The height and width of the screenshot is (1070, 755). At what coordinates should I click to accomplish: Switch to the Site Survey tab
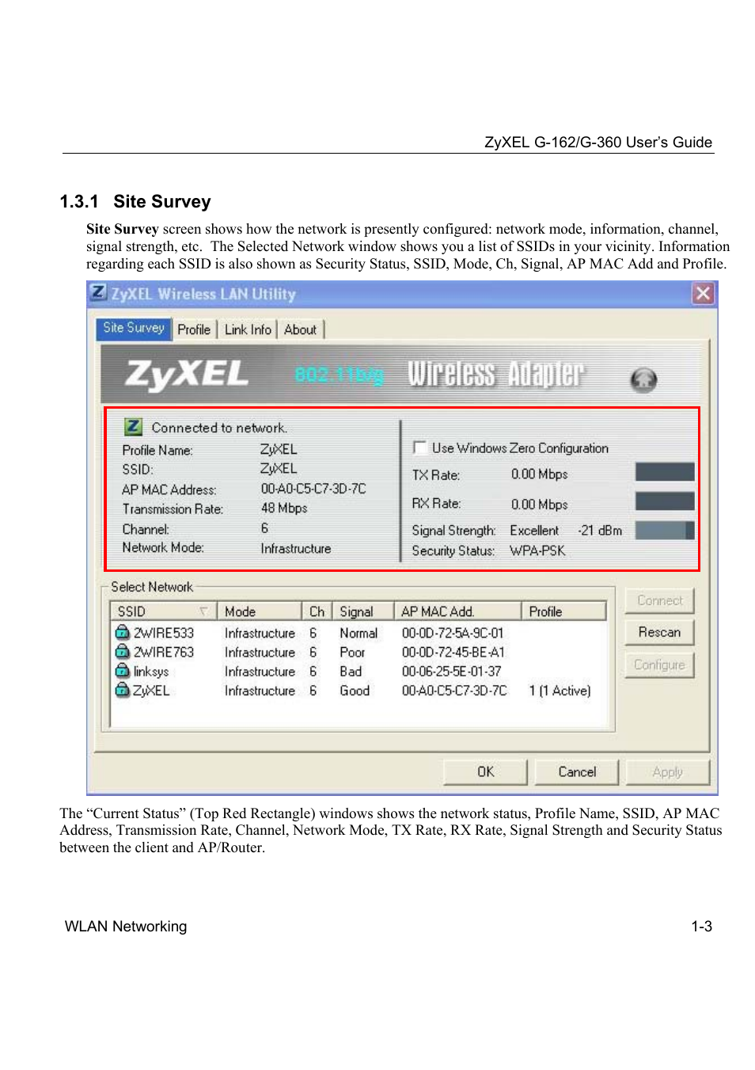pos(133,328)
